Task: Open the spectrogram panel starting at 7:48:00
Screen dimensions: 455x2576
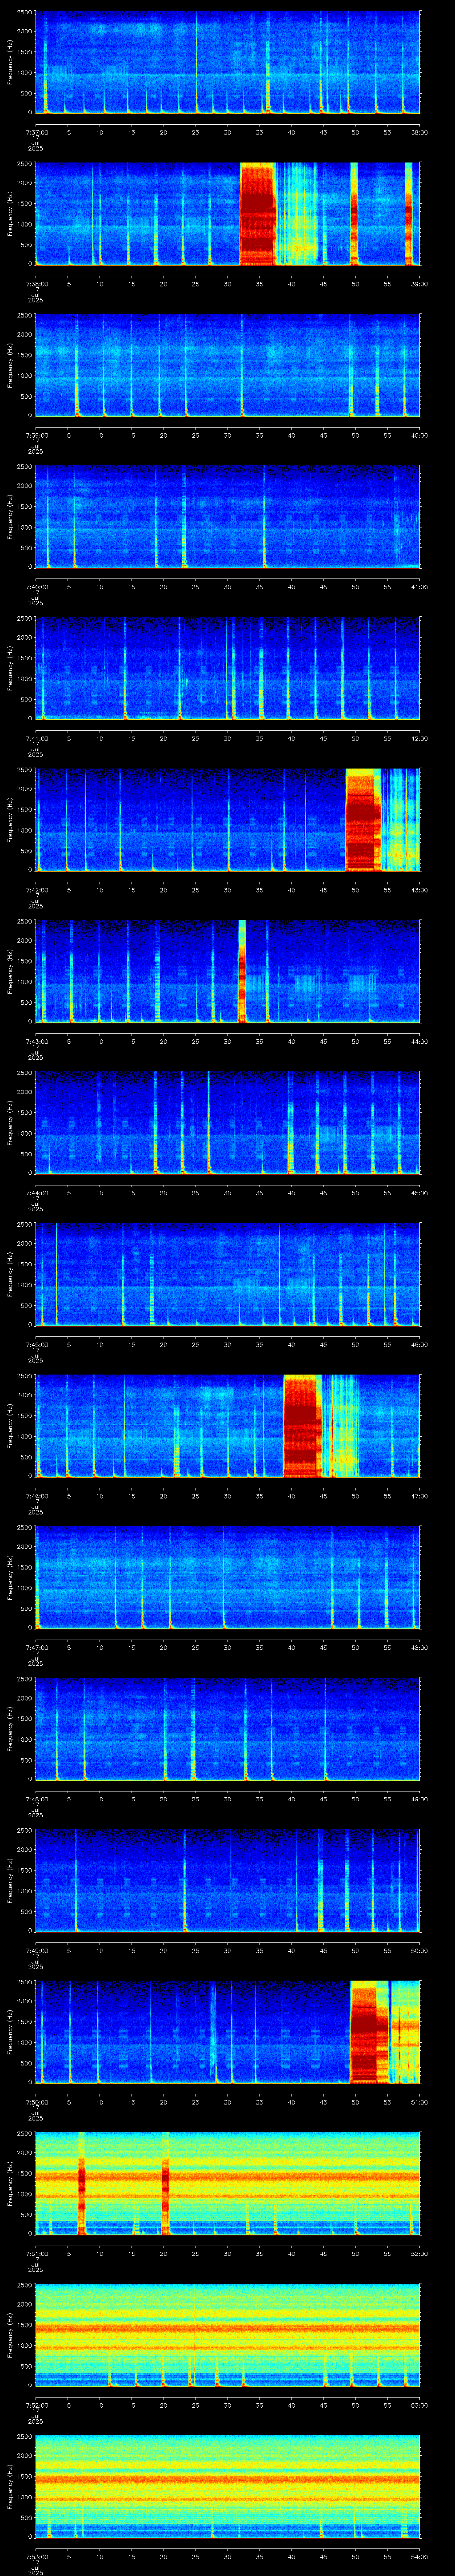Action: tap(227, 1729)
